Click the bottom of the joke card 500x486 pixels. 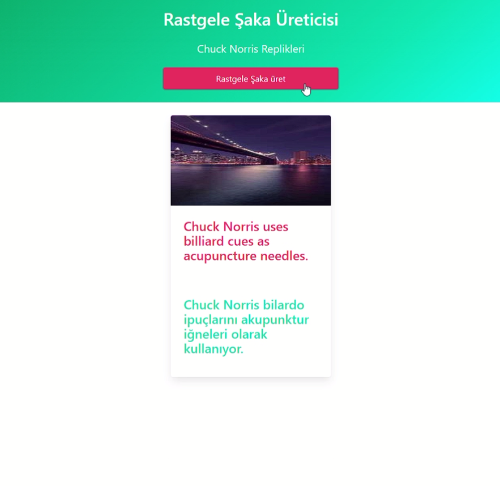(250, 368)
